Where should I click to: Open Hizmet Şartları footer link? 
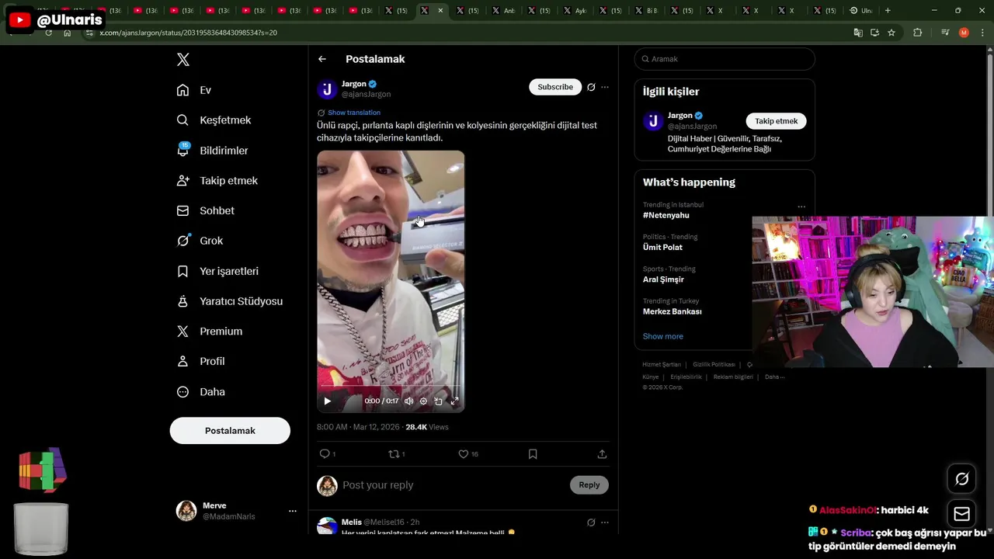(x=662, y=364)
